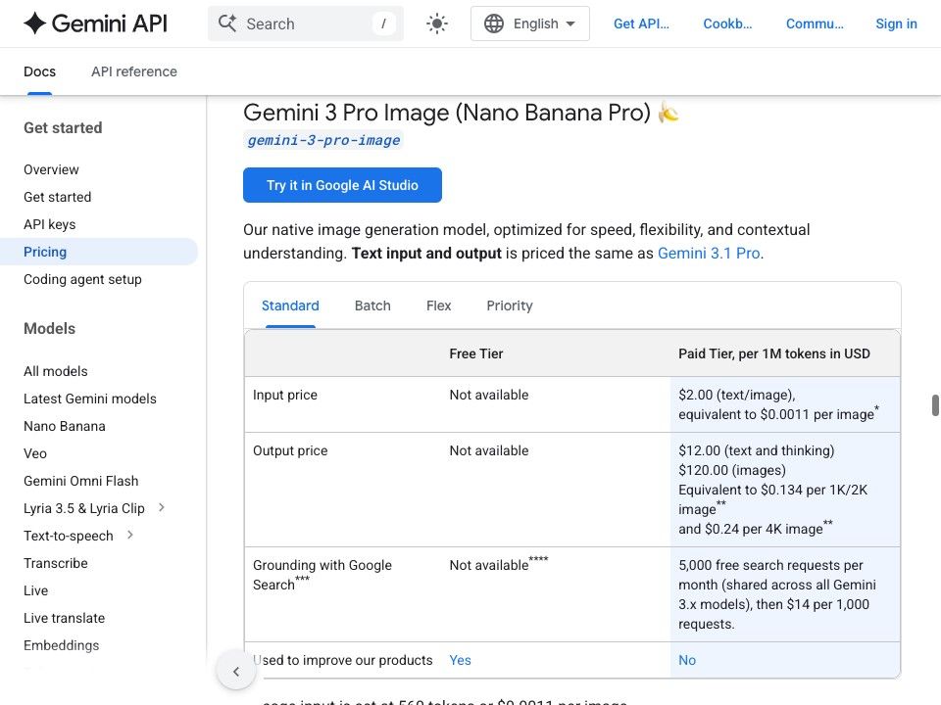Click Try it in Google AI Studio
The width and height of the screenshot is (941, 705).
(342, 185)
